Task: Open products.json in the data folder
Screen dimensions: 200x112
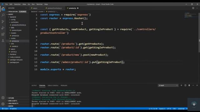Action: point(17,30)
